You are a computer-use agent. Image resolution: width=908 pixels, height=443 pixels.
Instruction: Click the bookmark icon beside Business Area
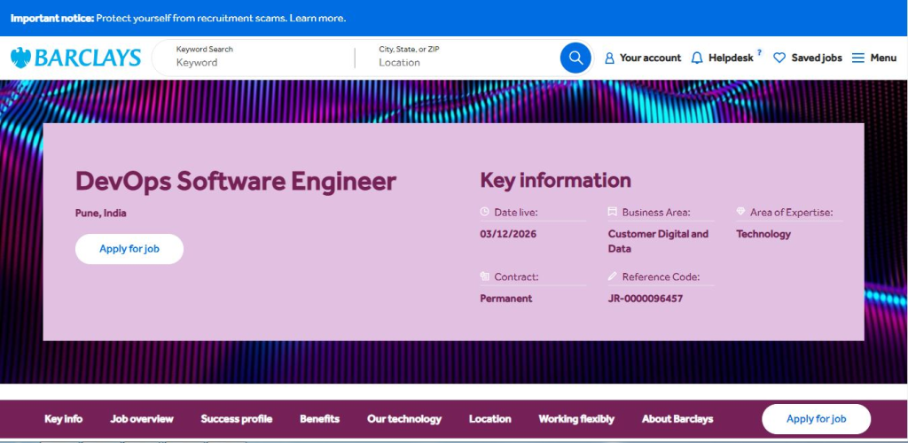613,213
